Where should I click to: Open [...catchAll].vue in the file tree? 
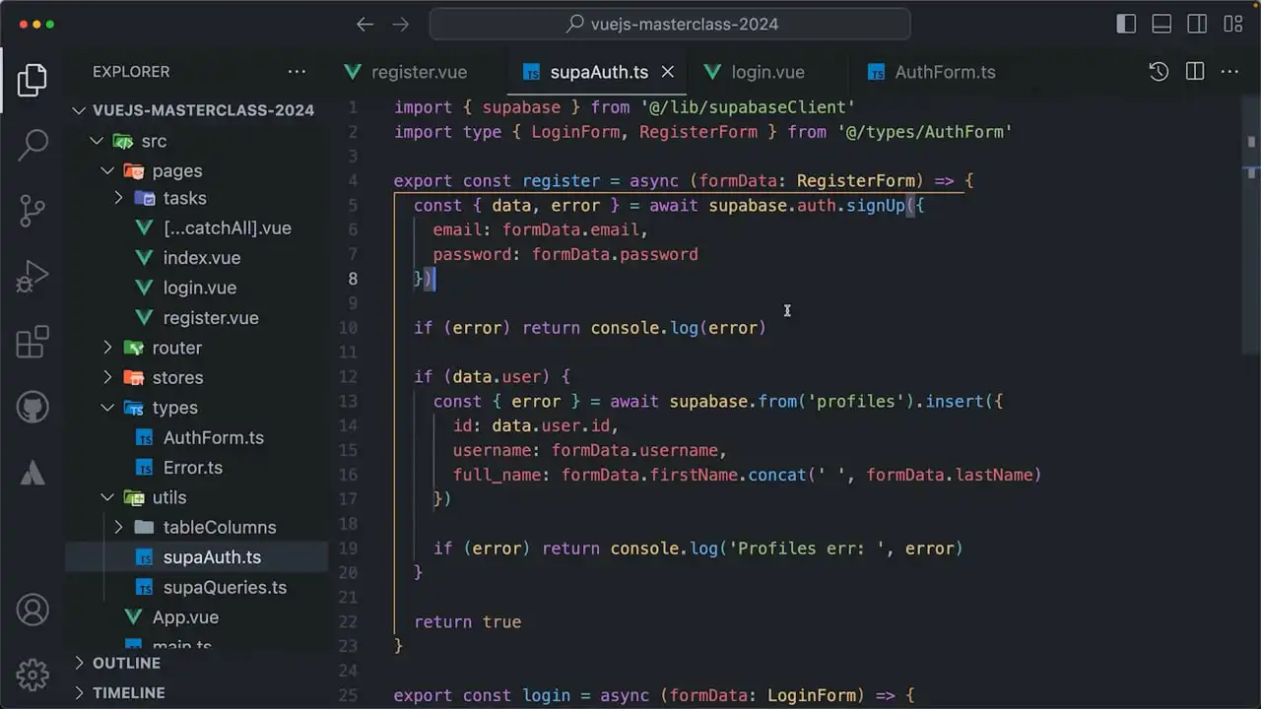pyautogui.click(x=197, y=227)
